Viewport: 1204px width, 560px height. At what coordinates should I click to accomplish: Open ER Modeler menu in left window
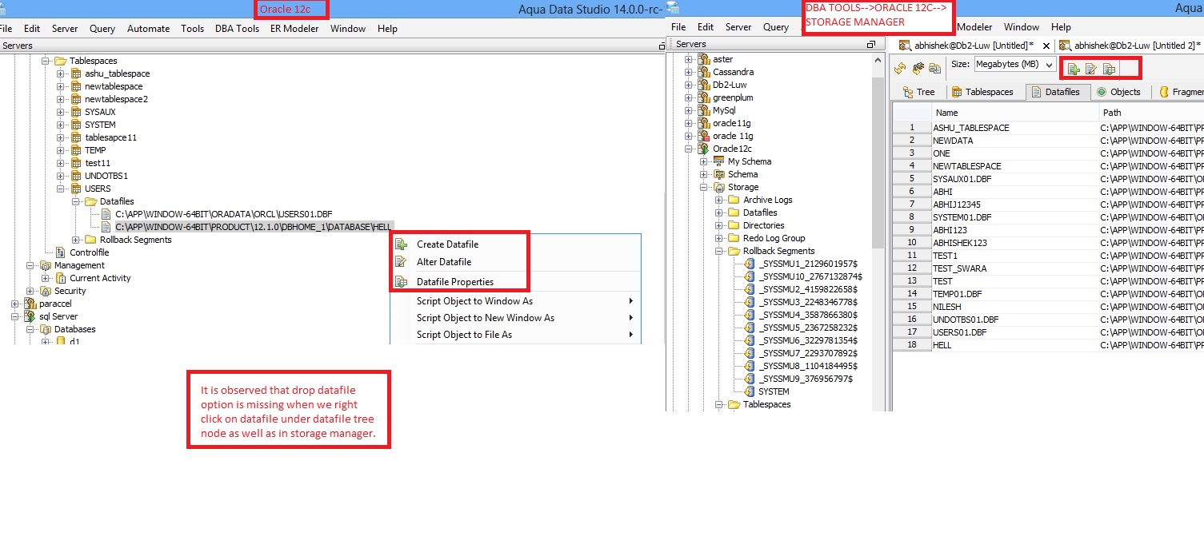[294, 28]
